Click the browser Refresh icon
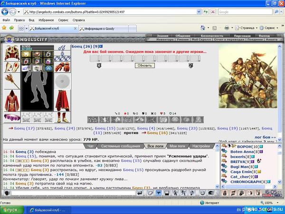 [x=206, y=12]
